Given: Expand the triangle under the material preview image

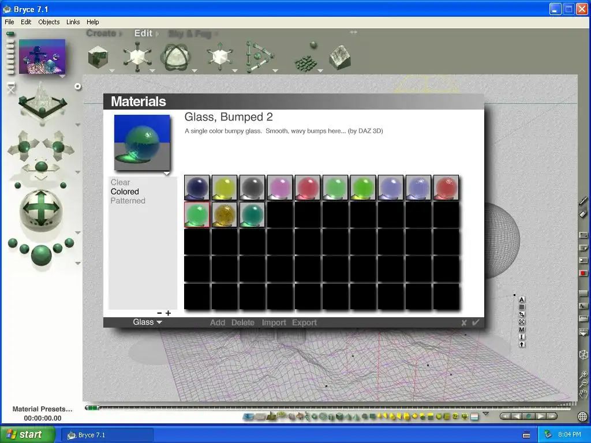Looking at the screenshot, I should [x=167, y=173].
